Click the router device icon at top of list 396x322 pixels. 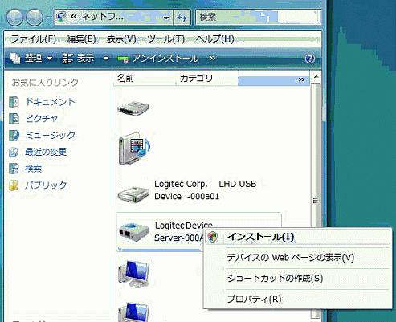[133, 108]
